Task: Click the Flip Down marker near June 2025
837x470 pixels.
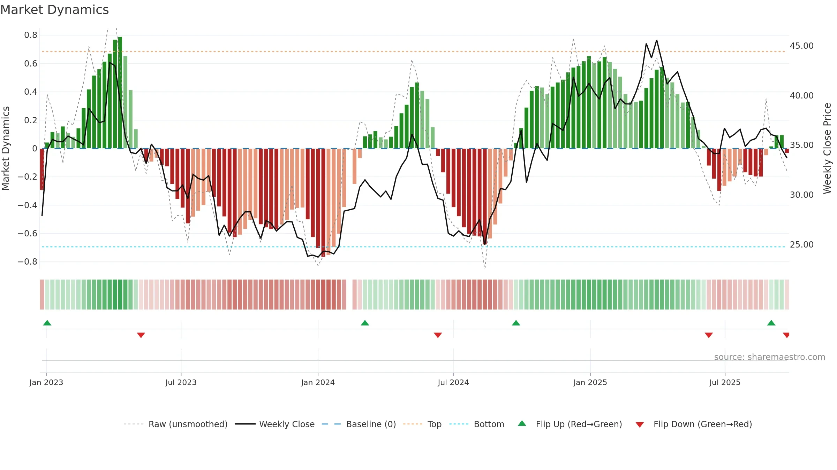Action: [x=709, y=335]
